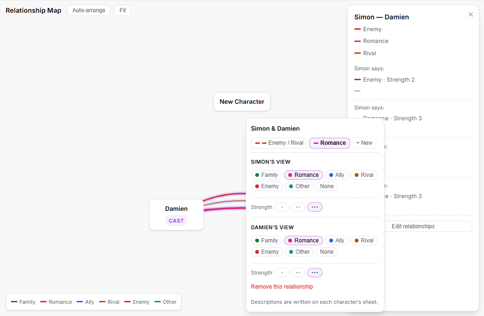Click the Other legend item
The width and height of the screenshot is (484, 316).
point(166,302)
